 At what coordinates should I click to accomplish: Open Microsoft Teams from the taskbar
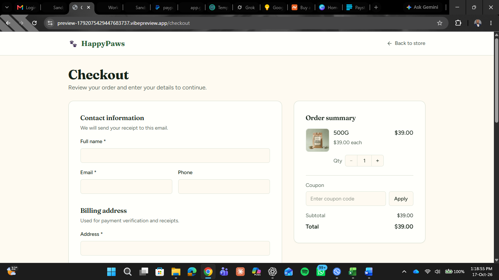point(224,272)
